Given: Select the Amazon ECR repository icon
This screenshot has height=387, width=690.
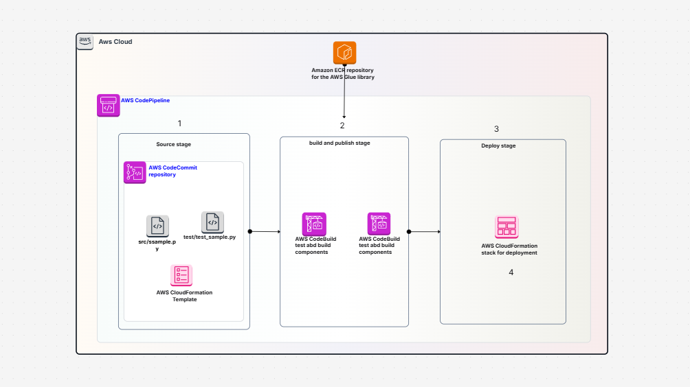Looking at the screenshot, I should (x=344, y=53).
